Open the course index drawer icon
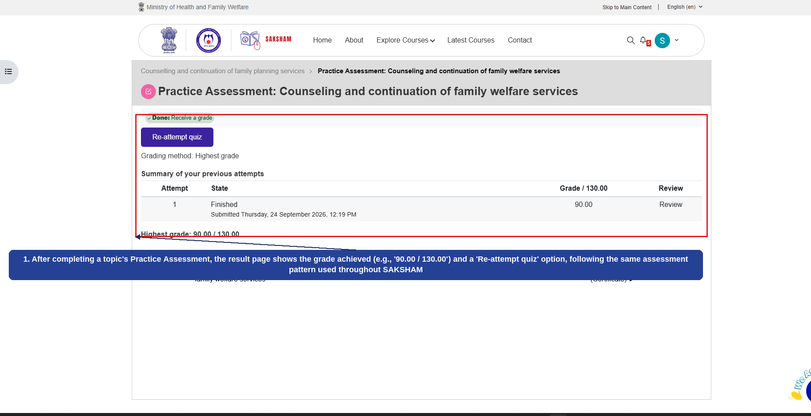The width and height of the screenshot is (811, 416). pos(8,71)
